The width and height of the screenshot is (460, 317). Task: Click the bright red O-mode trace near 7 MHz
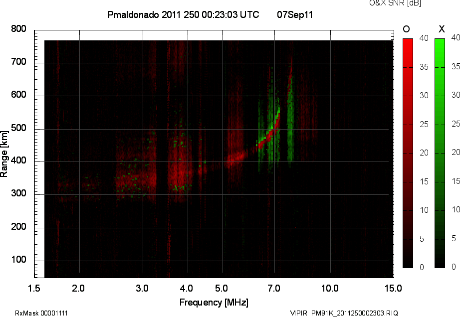pyautogui.click(x=270, y=133)
